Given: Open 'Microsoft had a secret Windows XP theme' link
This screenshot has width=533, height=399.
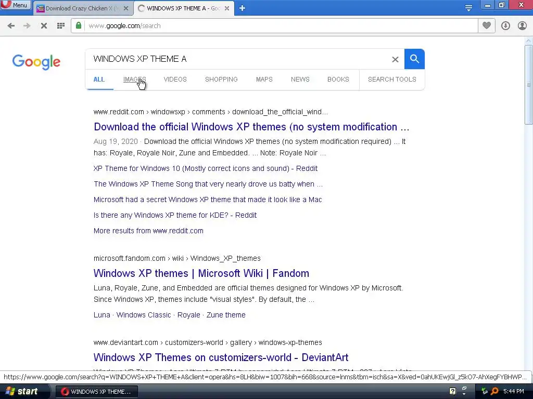Looking at the screenshot, I should [x=208, y=200].
